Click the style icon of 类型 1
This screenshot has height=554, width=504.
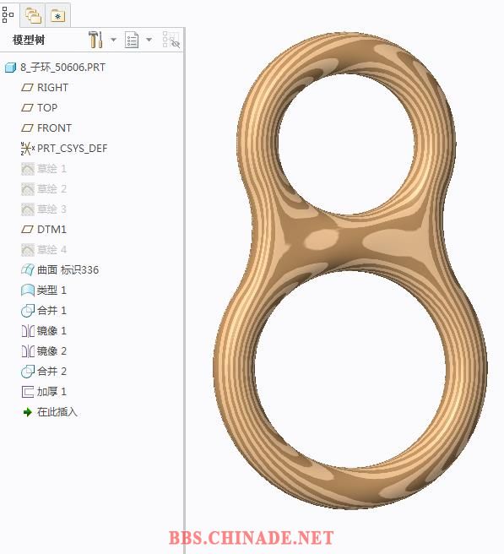pos(28,291)
